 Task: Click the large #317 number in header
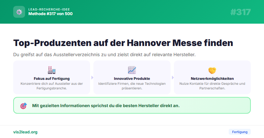click(241, 12)
